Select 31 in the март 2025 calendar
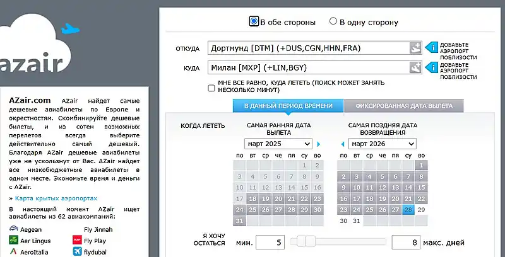The width and height of the screenshot is (505, 257). pos(239,220)
